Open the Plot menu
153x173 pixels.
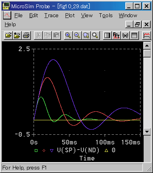pos(70,16)
